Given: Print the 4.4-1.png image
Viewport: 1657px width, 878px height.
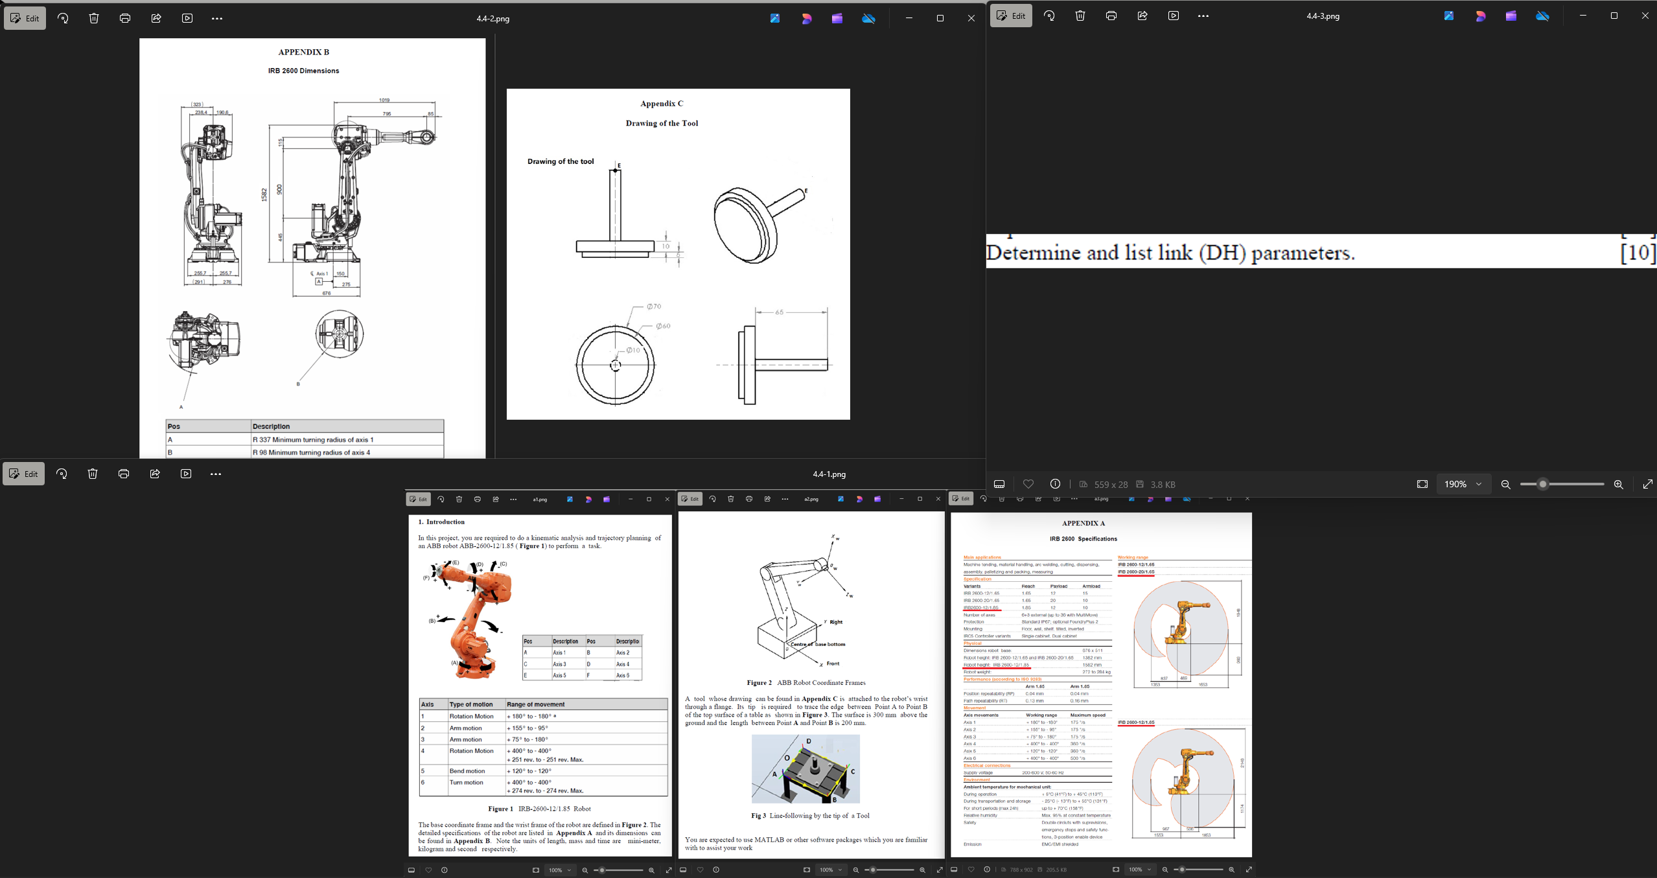Looking at the screenshot, I should click(x=124, y=474).
